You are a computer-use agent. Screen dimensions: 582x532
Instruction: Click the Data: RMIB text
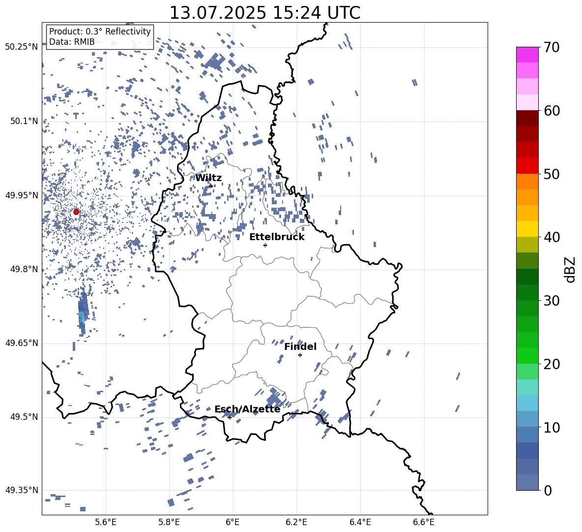coord(72,42)
